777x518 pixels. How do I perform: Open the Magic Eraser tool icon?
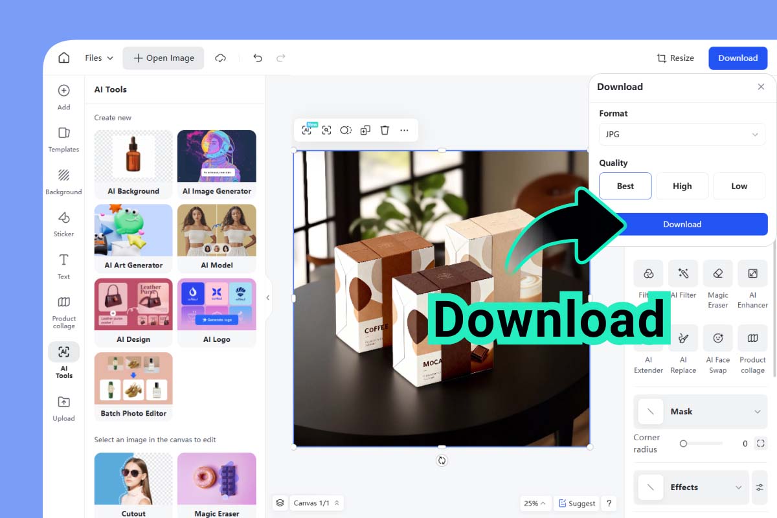click(717, 274)
